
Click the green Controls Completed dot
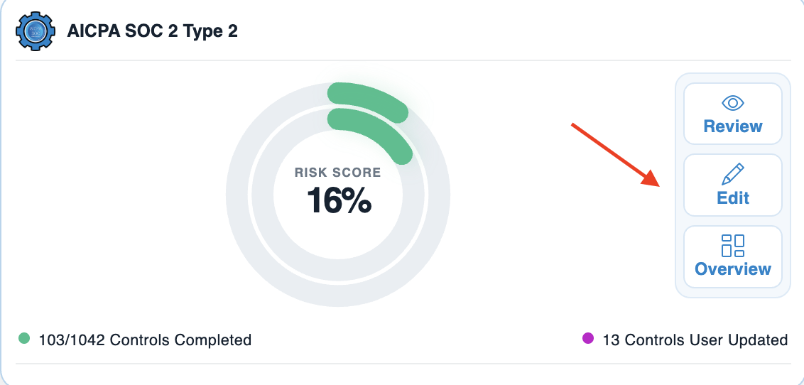[x=24, y=338]
